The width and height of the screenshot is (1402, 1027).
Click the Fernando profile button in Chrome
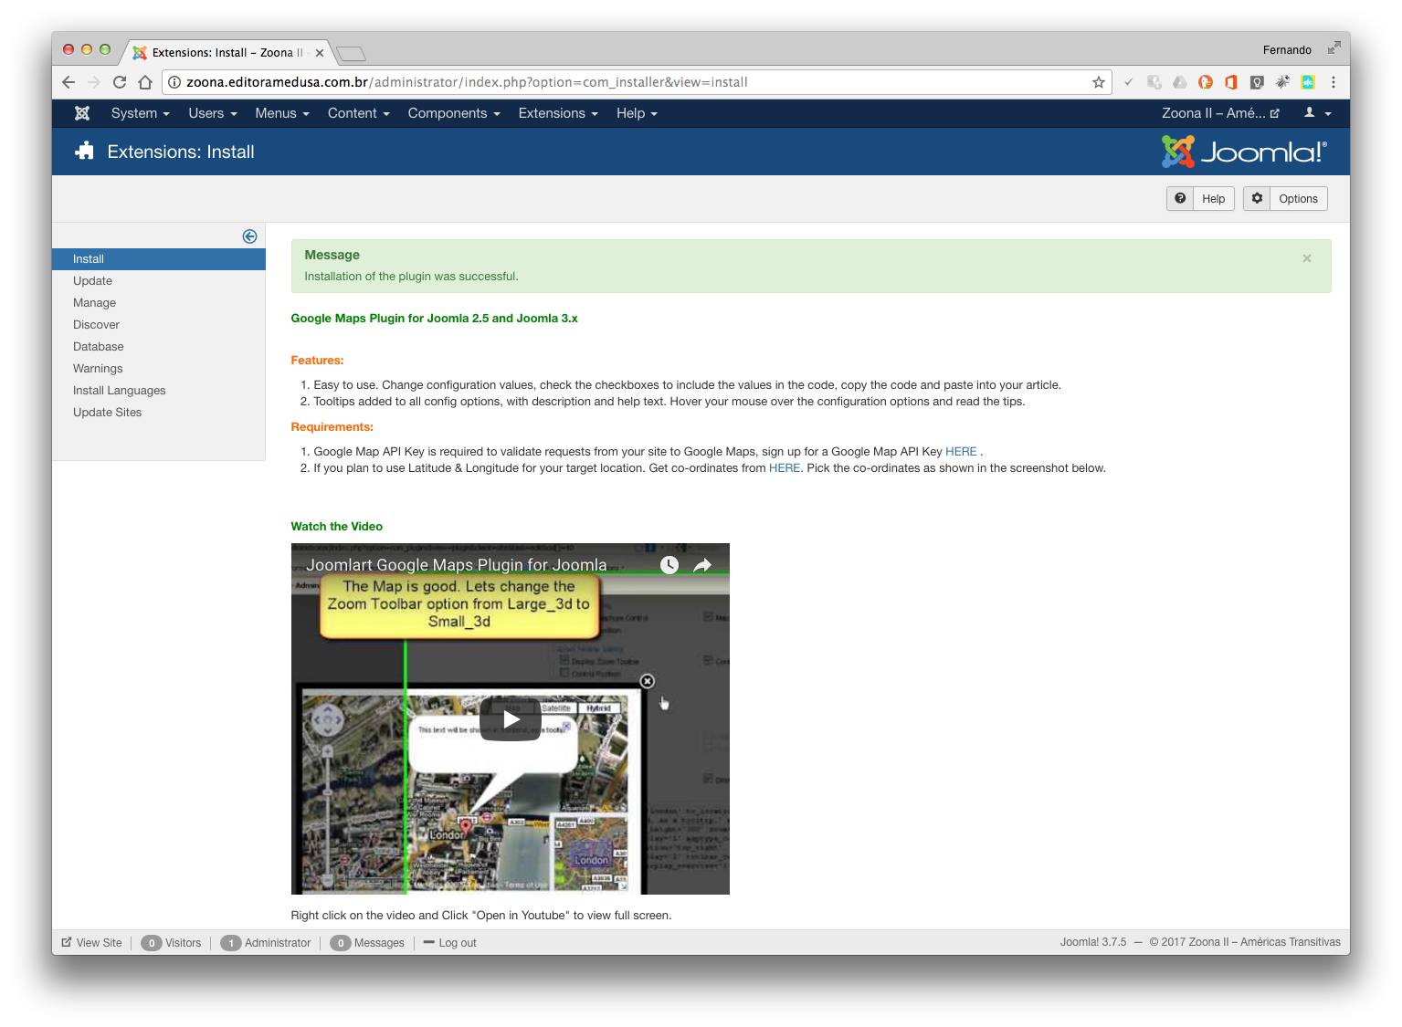coord(1287,50)
